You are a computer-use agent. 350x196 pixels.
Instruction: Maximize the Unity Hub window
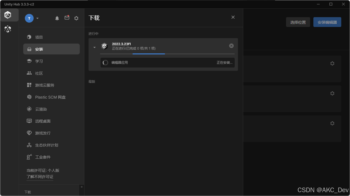coord(331,4)
